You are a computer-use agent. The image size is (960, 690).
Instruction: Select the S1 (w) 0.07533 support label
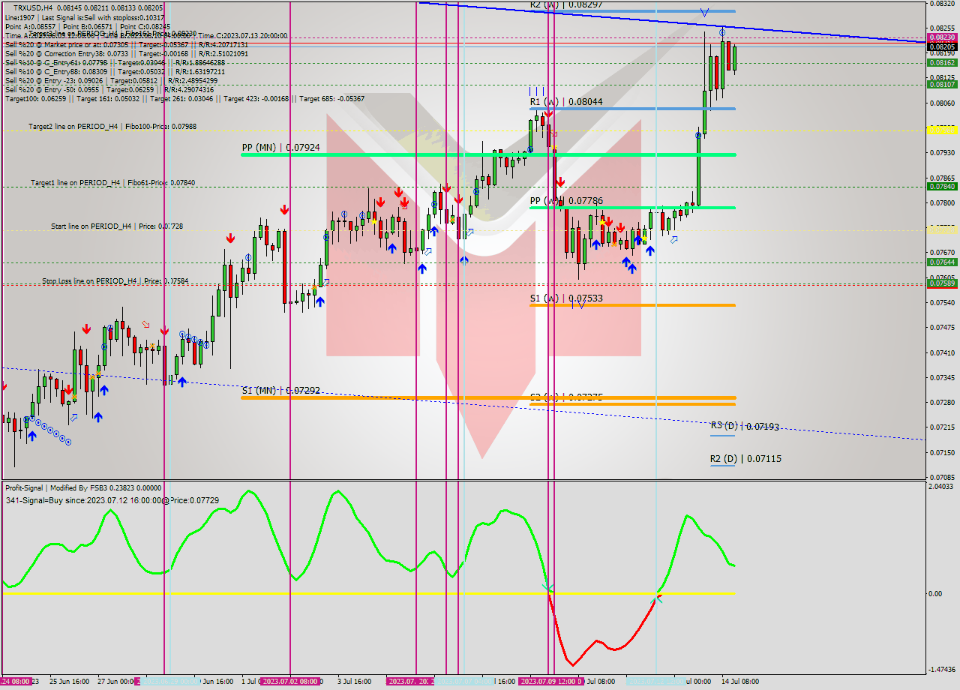tap(566, 298)
